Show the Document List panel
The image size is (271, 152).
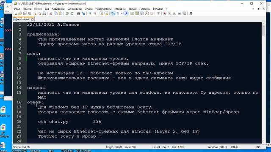pos(142,14)
